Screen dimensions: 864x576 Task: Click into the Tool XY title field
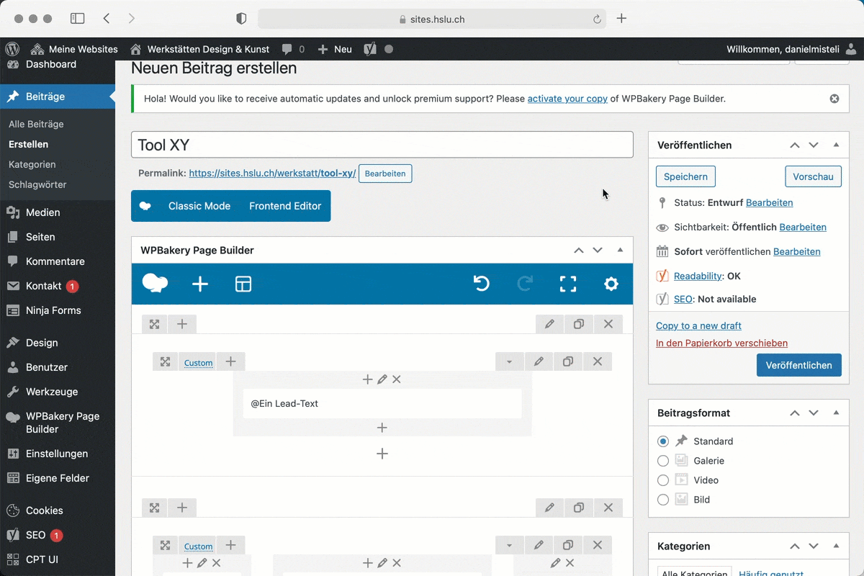[382, 145]
